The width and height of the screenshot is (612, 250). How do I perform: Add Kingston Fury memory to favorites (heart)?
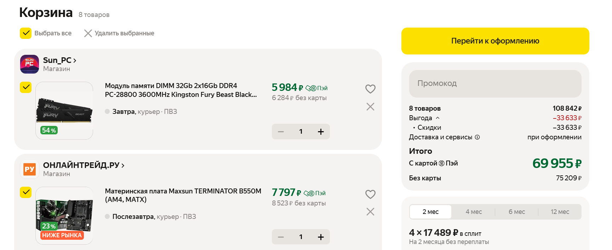pos(370,89)
